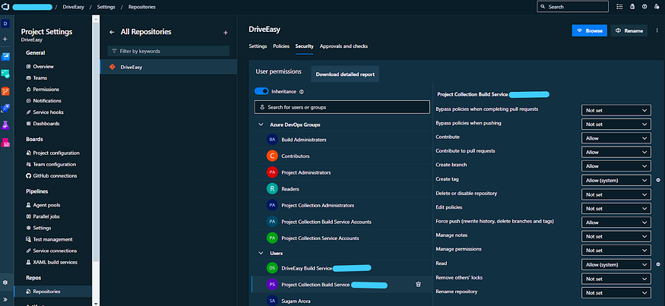Click the top Search box
The height and width of the screenshot is (306, 665).
coord(572,7)
